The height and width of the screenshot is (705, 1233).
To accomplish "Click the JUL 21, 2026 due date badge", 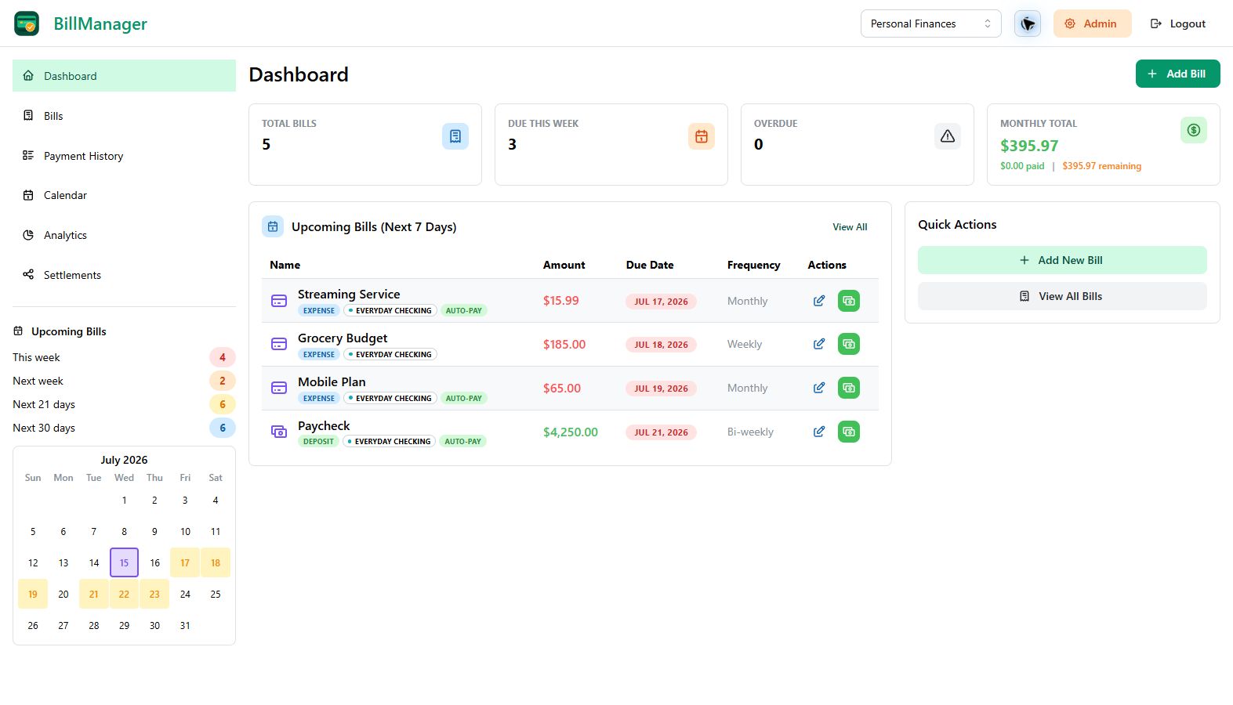I will [661, 432].
